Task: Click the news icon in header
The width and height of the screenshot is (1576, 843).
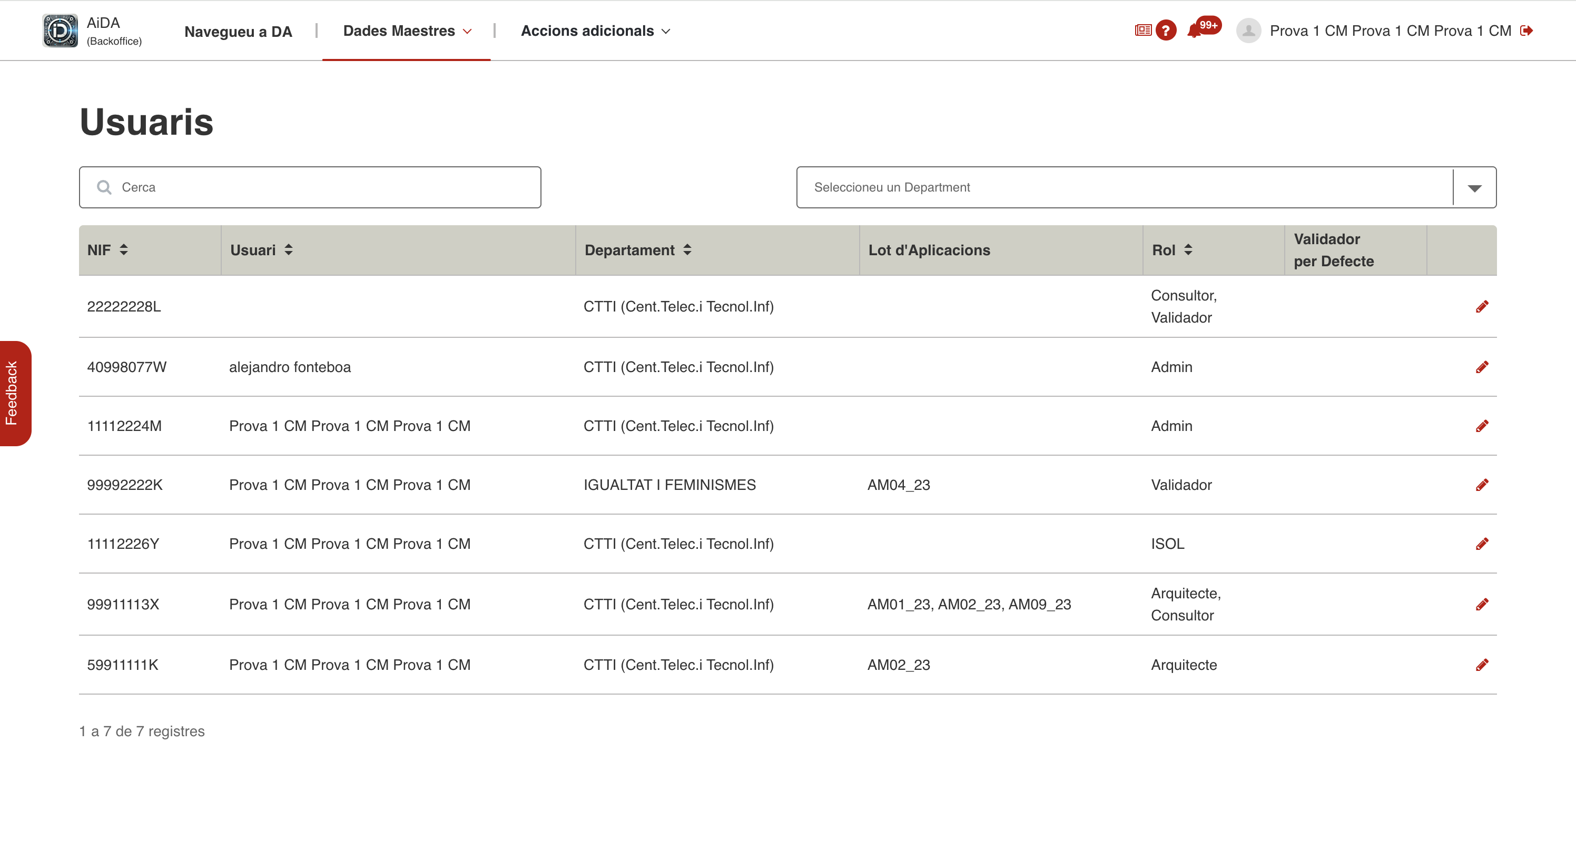Action: point(1142,31)
